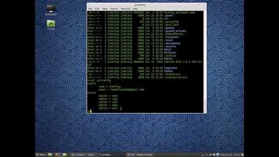Switch to Git - Mozilla Firefox taskbar window
The height and width of the screenshot is (157, 279).
pos(140,155)
